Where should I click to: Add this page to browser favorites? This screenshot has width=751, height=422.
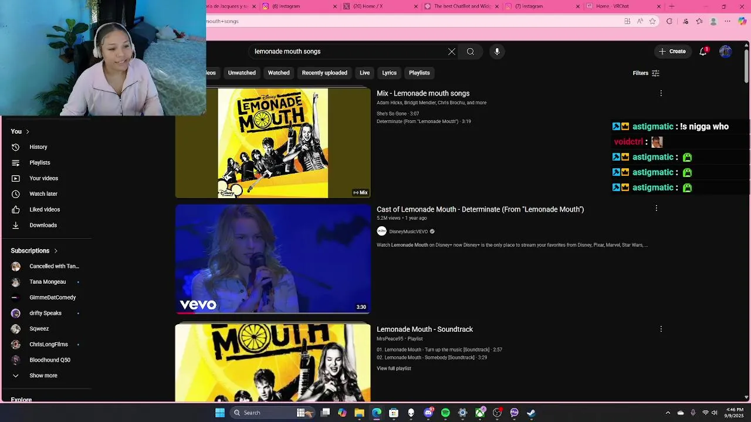652,21
